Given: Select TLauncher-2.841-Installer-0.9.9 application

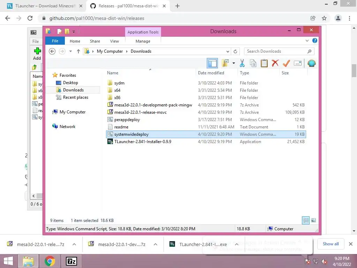Looking at the screenshot, I should pyautogui.click(x=143, y=142).
